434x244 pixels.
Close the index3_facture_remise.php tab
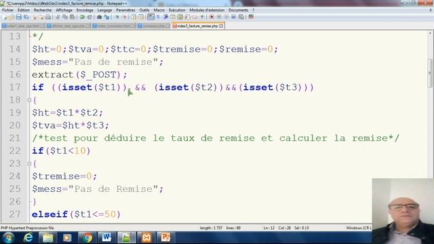[x=221, y=26]
